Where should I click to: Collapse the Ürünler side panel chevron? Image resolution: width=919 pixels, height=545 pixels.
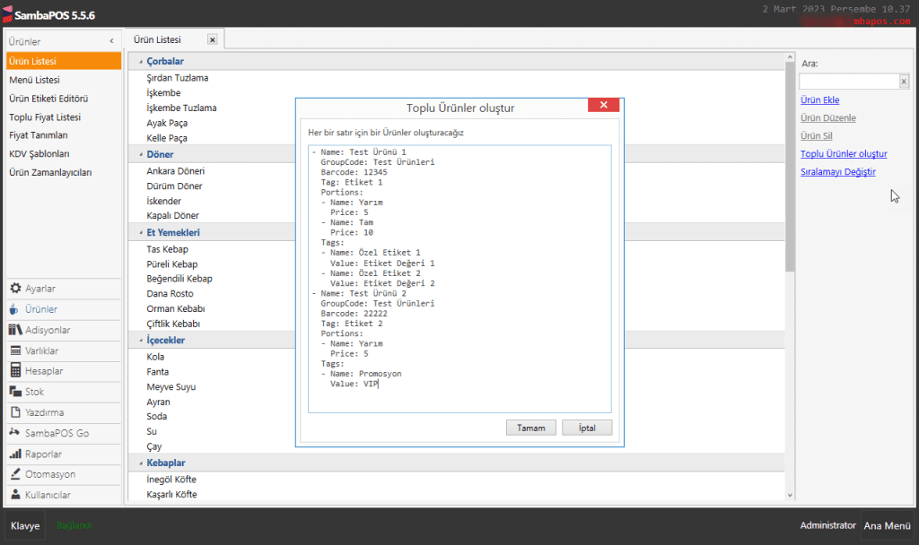coord(111,41)
